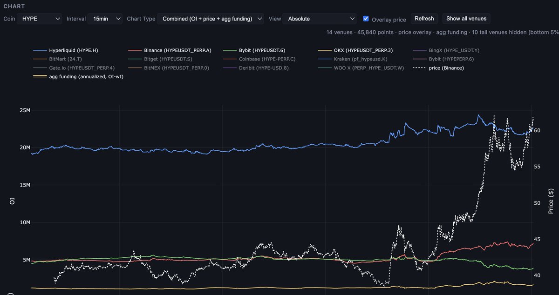The image size is (559, 295).
Task: Show the hidden Gate.io (HYPEUSDT_PERP.4) series
Action: point(74,68)
